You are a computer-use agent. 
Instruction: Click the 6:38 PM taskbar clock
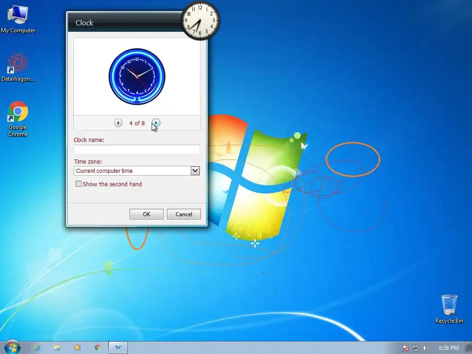click(448, 348)
